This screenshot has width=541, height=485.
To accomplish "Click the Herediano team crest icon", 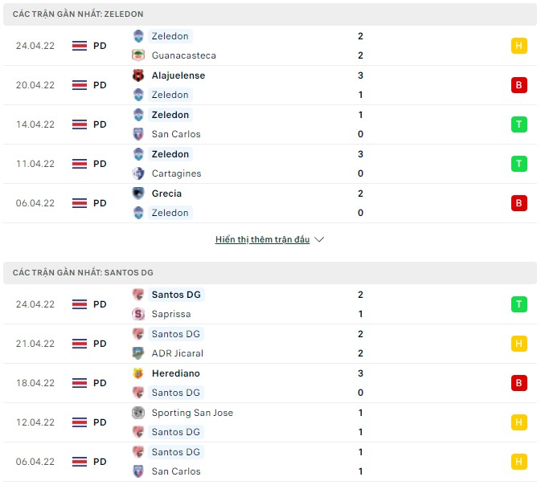I will pyautogui.click(x=138, y=373).
